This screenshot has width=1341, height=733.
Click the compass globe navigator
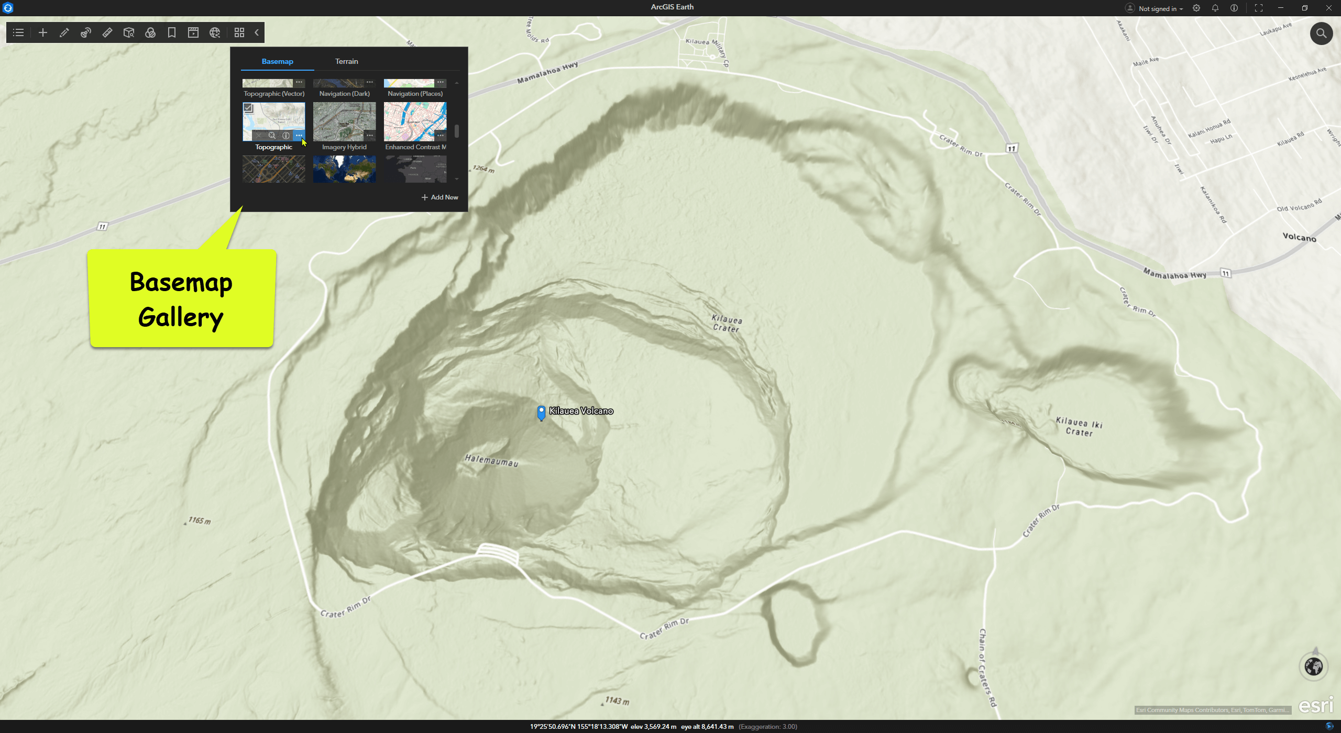(1313, 667)
